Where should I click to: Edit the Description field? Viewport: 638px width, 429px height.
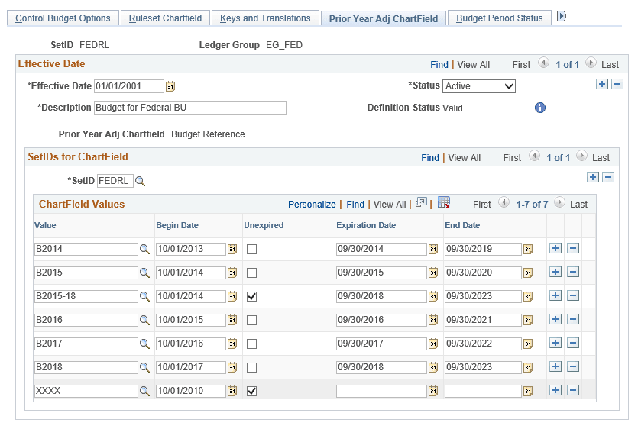click(x=190, y=108)
